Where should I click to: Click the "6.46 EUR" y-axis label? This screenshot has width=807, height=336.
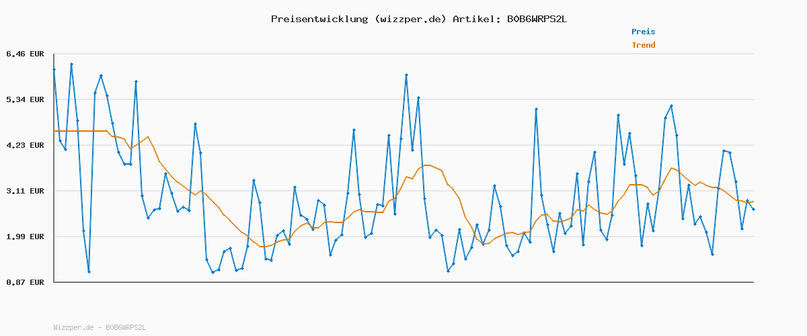pyautogui.click(x=25, y=54)
